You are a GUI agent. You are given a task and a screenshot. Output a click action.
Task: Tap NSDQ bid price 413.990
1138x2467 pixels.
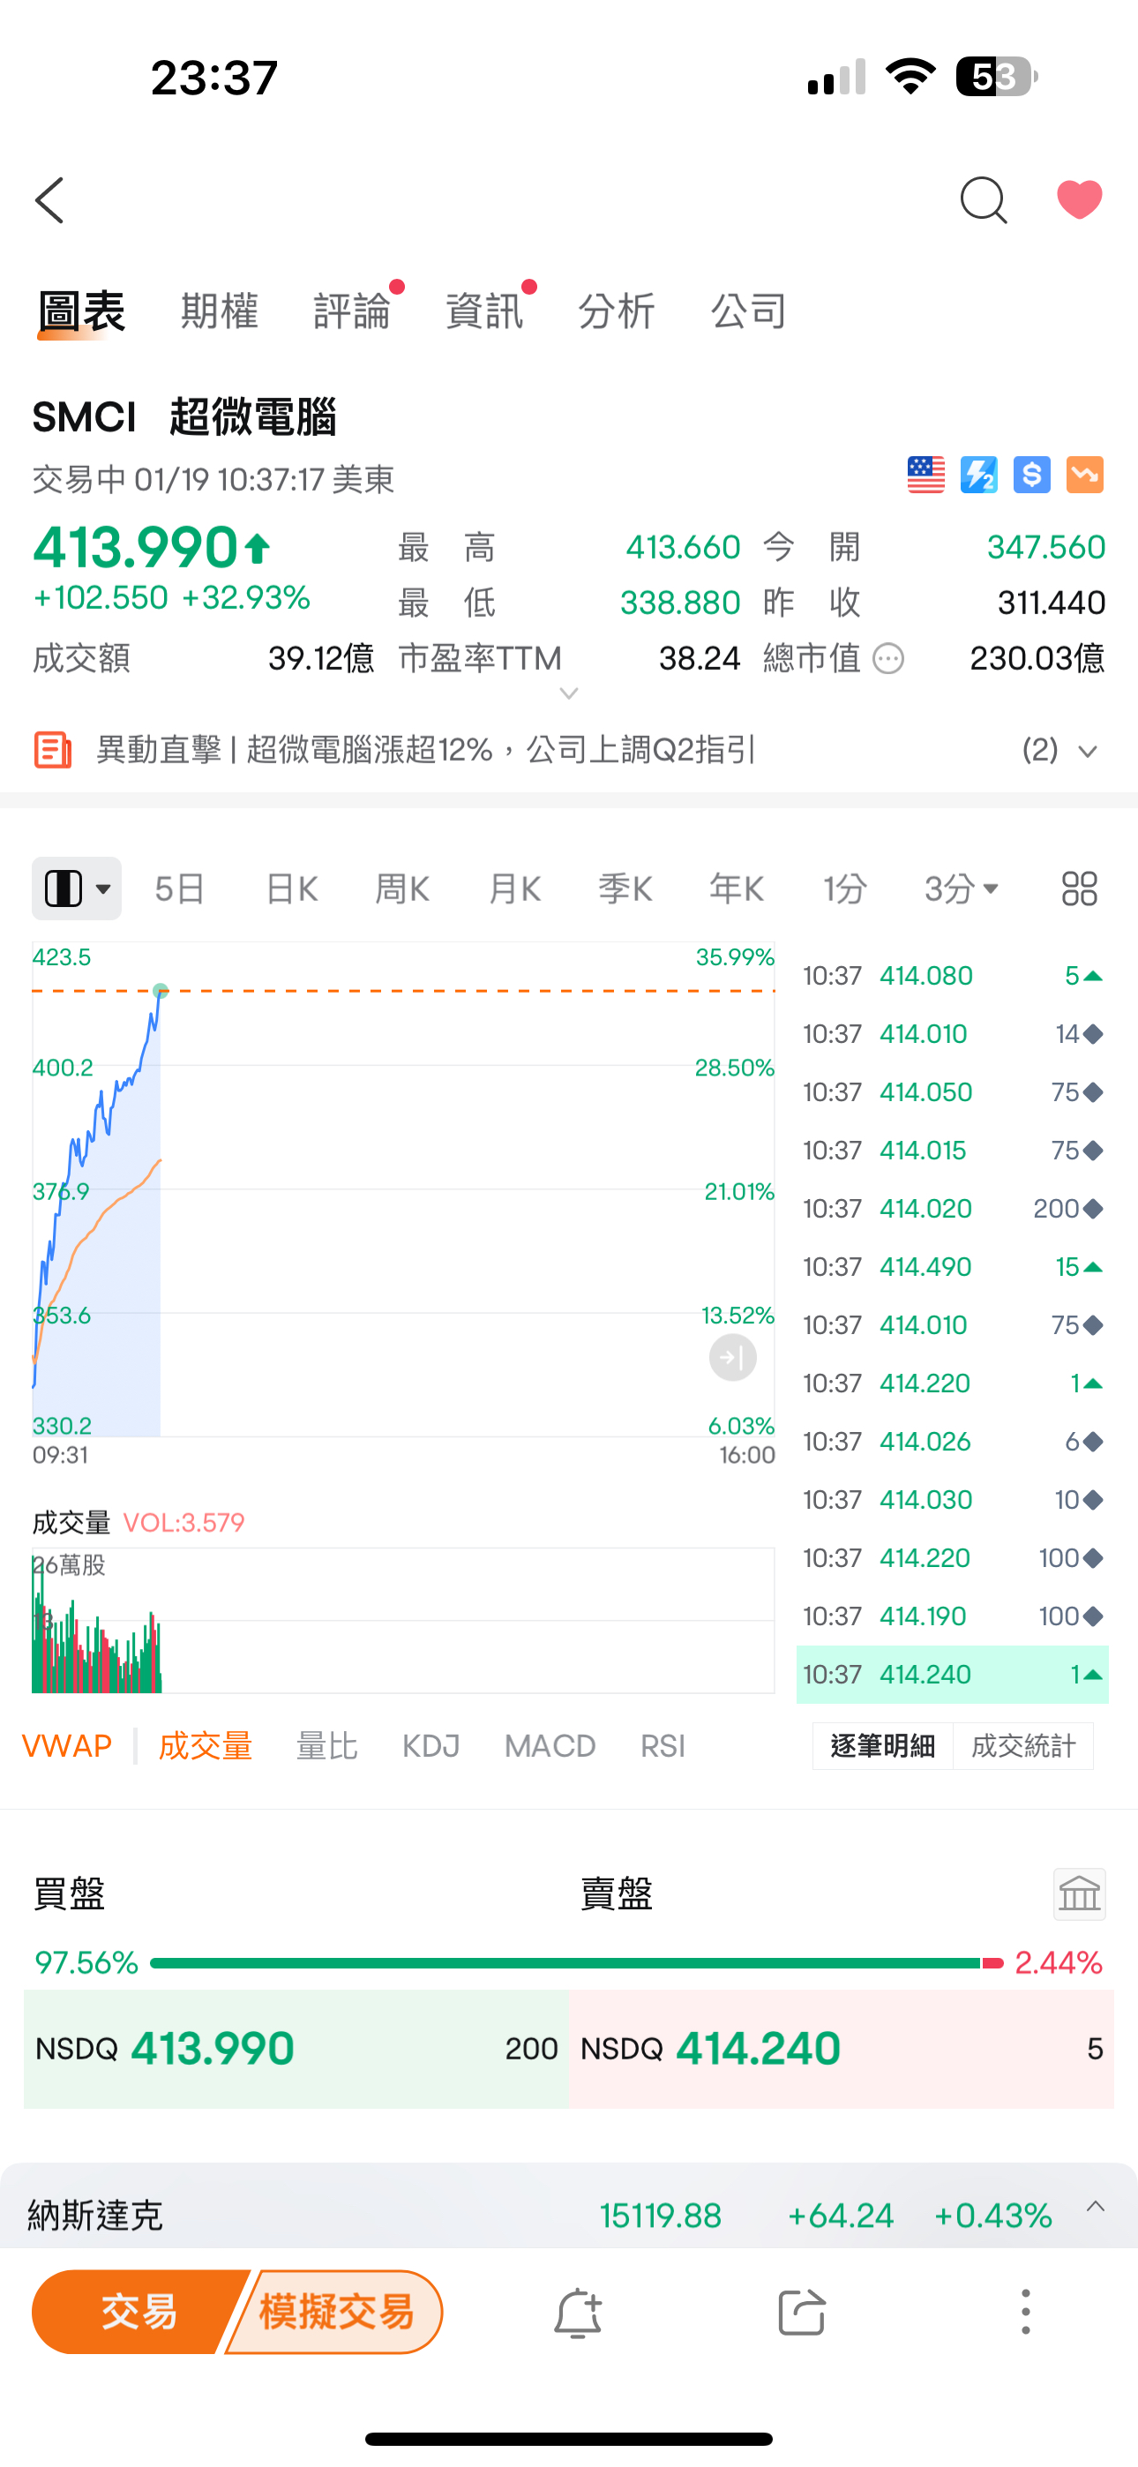296,2049
